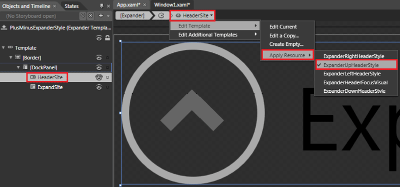
Task: Switch to the States tab
Action: (71, 6)
